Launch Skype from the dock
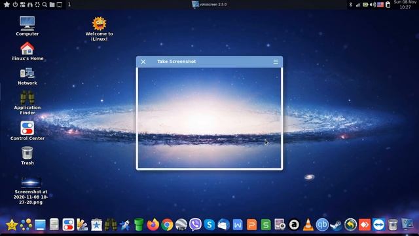The height and width of the screenshot is (236, 419). tap(209, 225)
